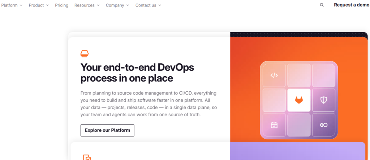Viewport: 370px width, 160px height.
Task: Click the orange document shield icon
Action: point(87,157)
